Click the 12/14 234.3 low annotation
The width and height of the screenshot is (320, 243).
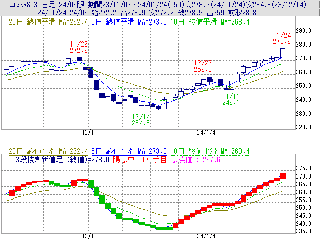pyautogui.click(x=141, y=120)
